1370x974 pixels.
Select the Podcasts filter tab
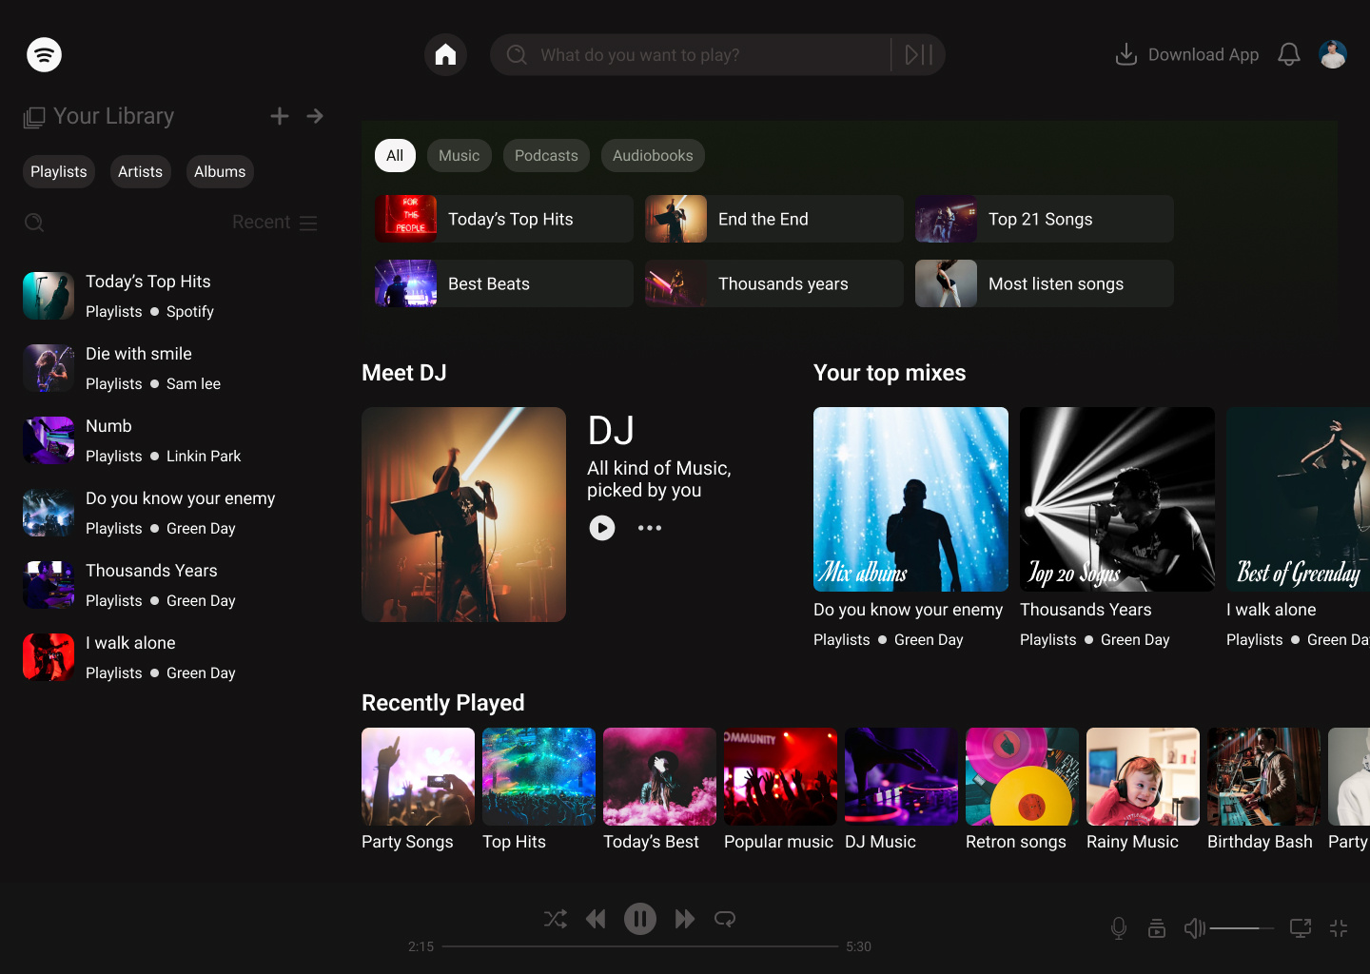click(546, 156)
